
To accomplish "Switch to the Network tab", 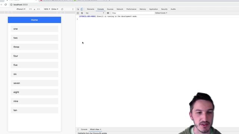I will click(120, 9).
